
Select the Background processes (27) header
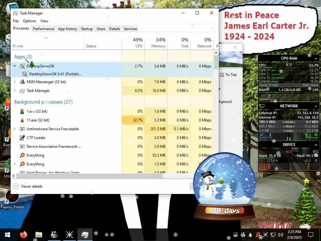pos(43,102)
